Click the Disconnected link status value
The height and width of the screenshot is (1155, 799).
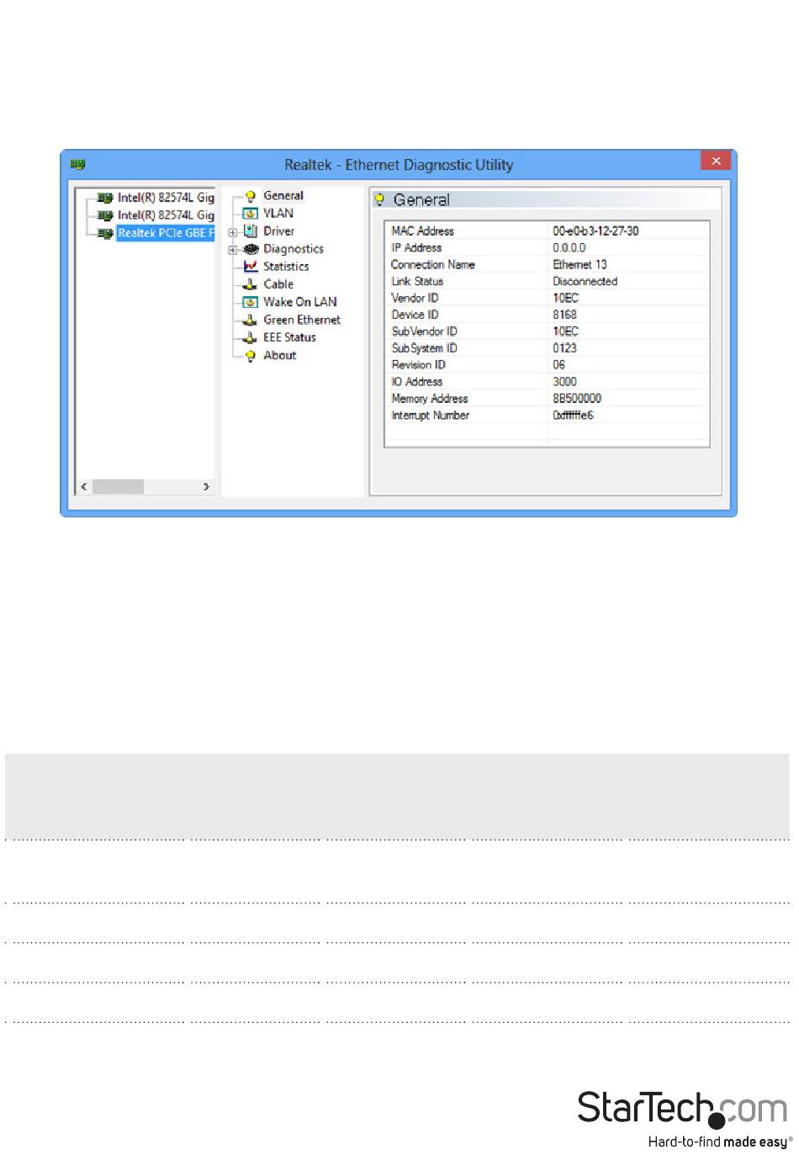click(x=585, y=282)
